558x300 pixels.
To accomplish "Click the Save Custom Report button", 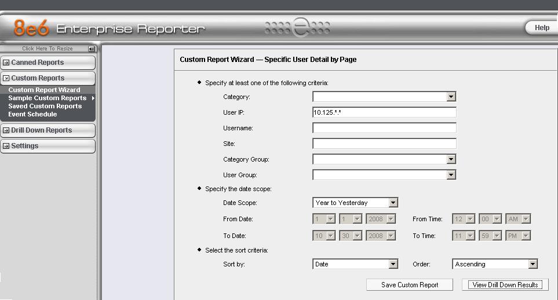I will pos(410,285).
